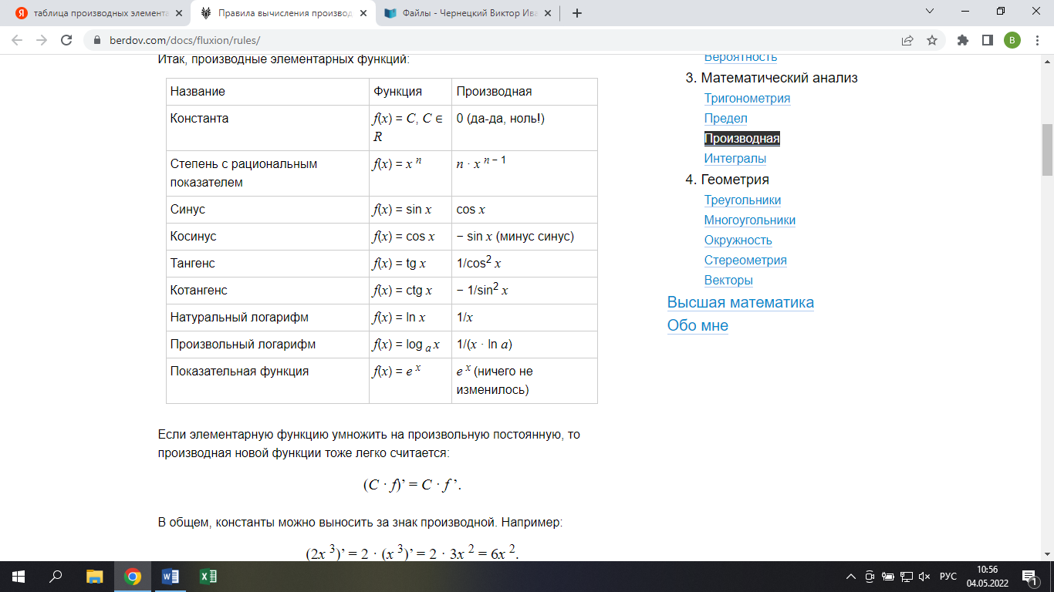
Task: Open the network tray icon
Action: tap(907, 577)
